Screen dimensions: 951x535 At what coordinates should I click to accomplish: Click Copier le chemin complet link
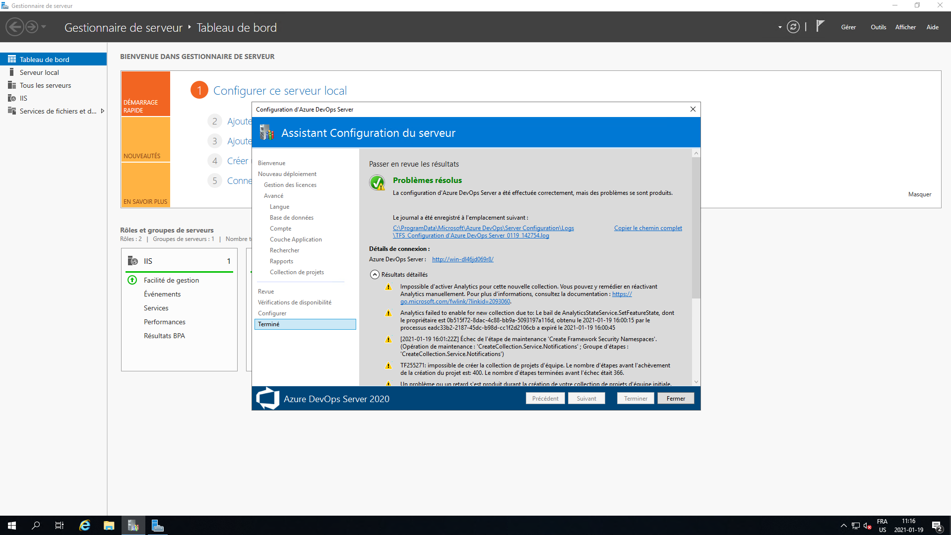[647, 228]
